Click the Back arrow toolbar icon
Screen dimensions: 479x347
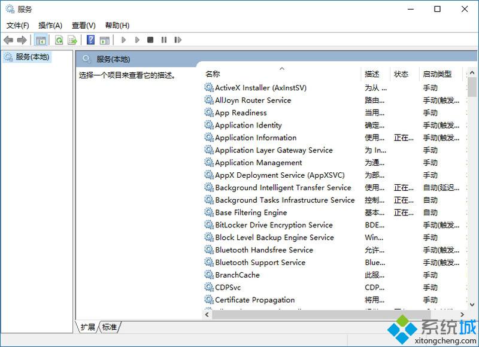[x=8, y=40]
